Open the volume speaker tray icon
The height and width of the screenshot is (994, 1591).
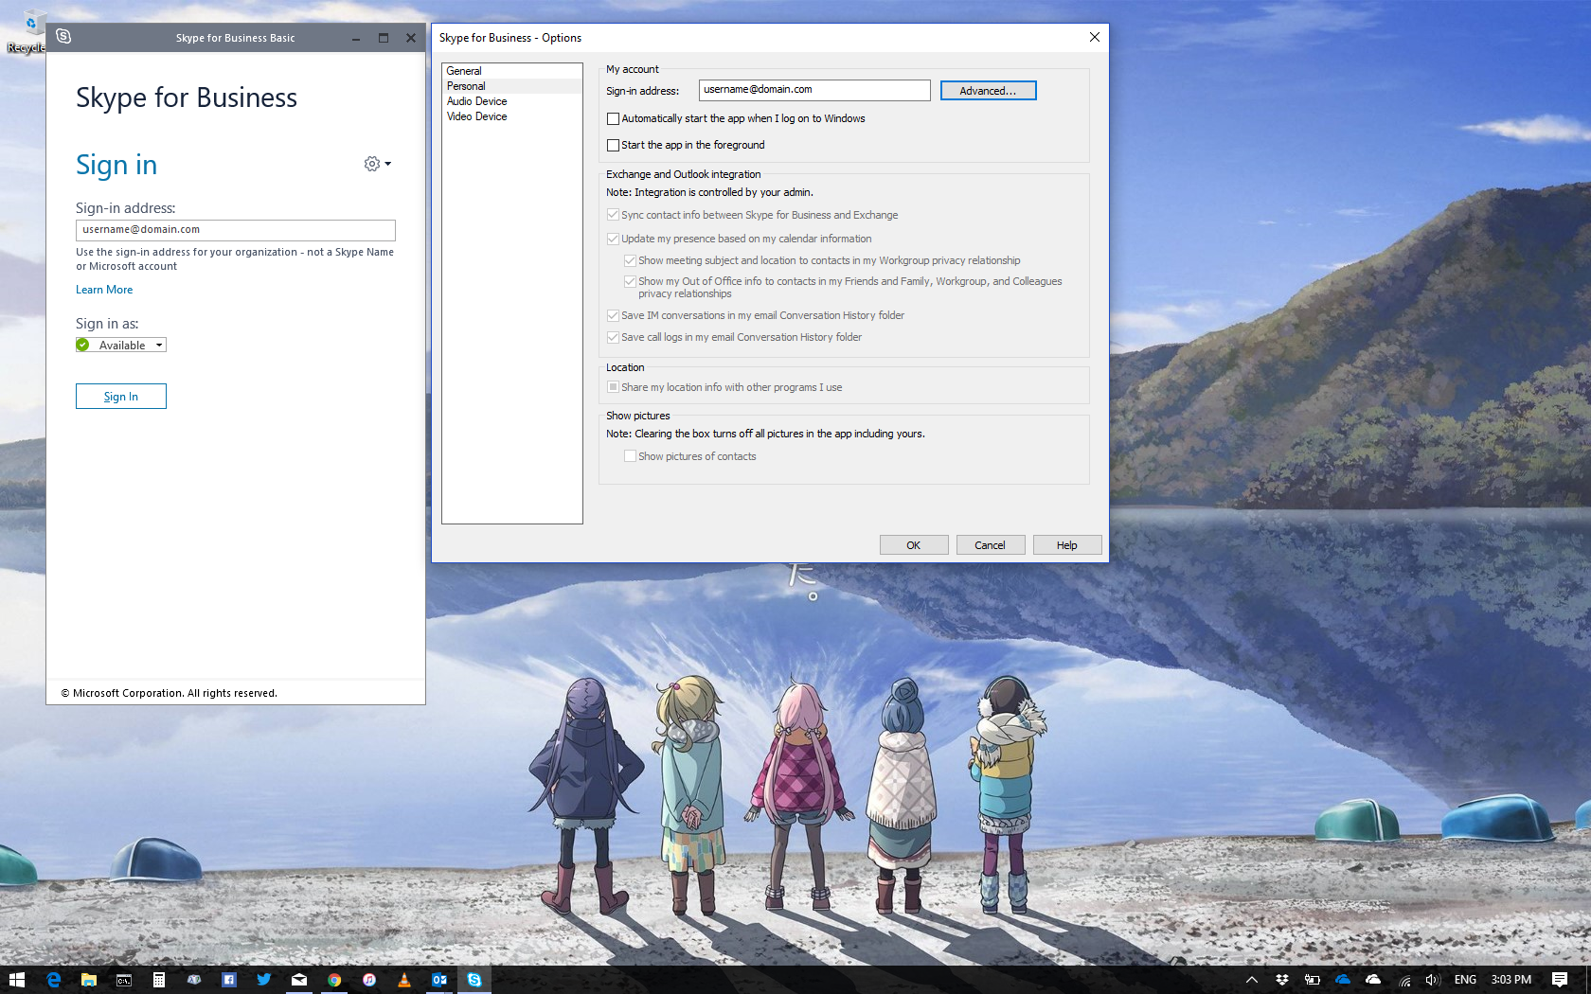click(x=1432, y=980)
